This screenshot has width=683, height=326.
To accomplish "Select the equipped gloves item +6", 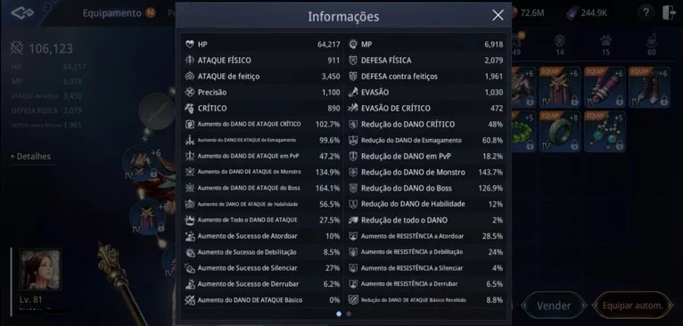I will point(605,87).
